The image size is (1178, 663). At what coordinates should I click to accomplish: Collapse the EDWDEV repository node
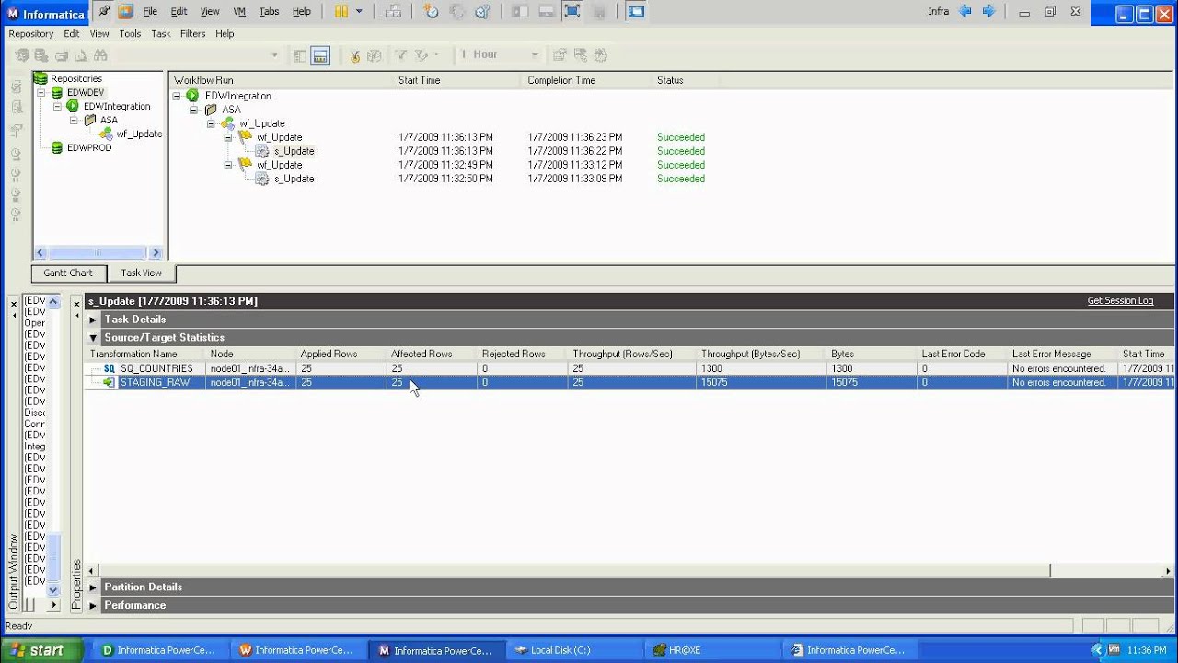coord(40,93)
